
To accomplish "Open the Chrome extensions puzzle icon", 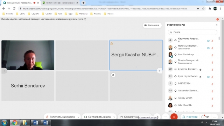I will tap(210, 8).
